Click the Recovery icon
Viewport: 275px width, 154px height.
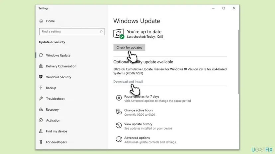click(x=41, y=109)
